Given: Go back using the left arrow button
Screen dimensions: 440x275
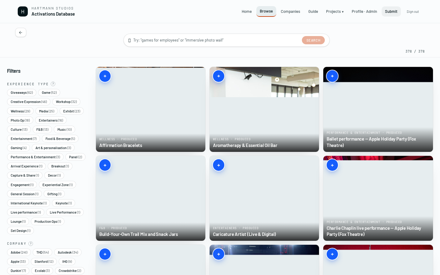Looking at the screenshot, I should coord(21,32).
